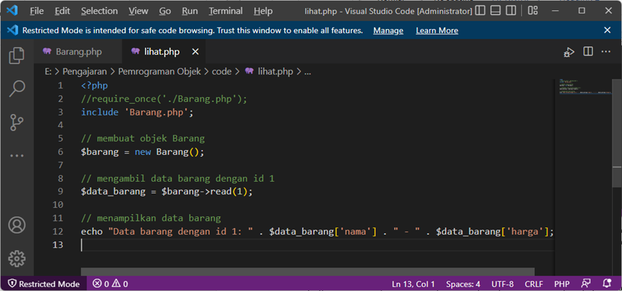Screen dimensions: 622x291
Task: Open the Accounts menu icon
Action: (17, 225)
